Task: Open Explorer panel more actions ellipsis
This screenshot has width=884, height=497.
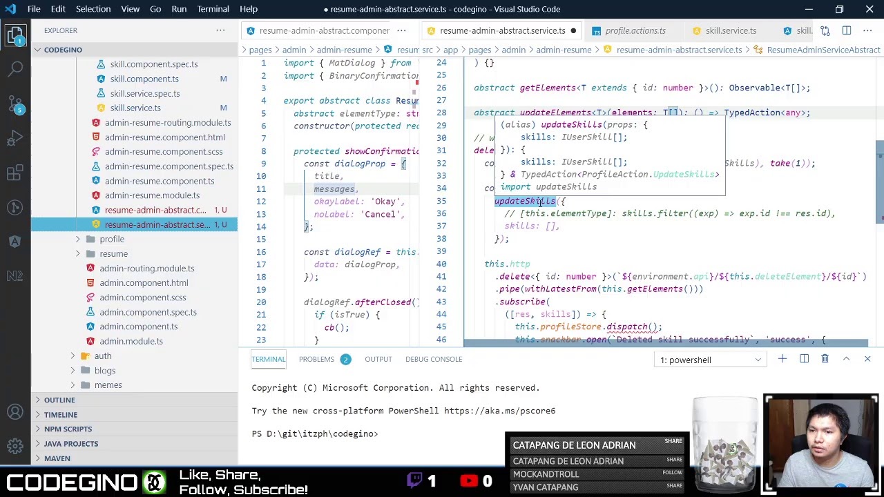Action: pyautogui.click(x=220, y=30)
